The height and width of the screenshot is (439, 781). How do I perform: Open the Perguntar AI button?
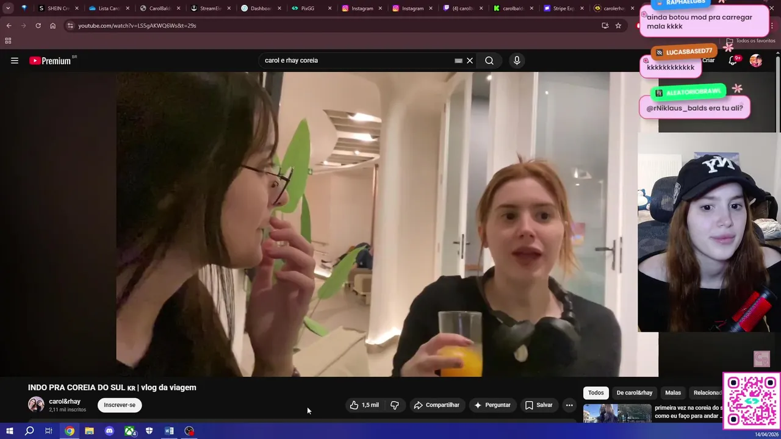point(492,405)
